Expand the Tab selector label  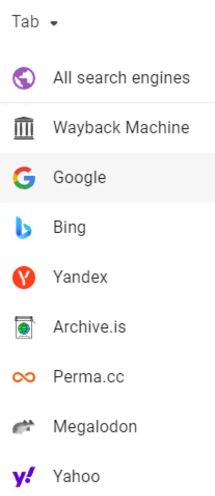[26, 22]
